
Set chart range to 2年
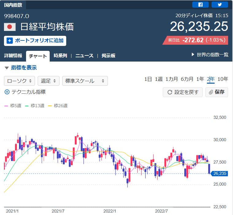click(x=211, y=79)
